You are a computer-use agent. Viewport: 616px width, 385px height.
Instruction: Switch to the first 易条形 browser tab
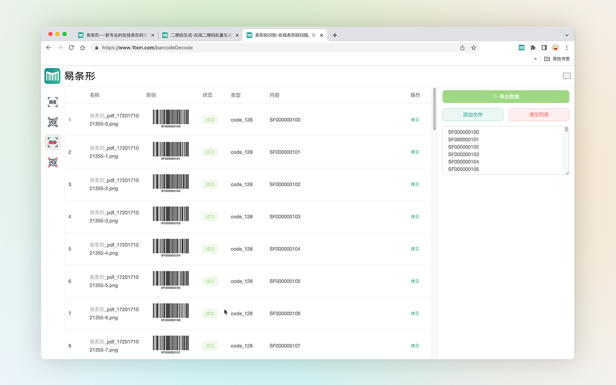click(x=115, y=35)
